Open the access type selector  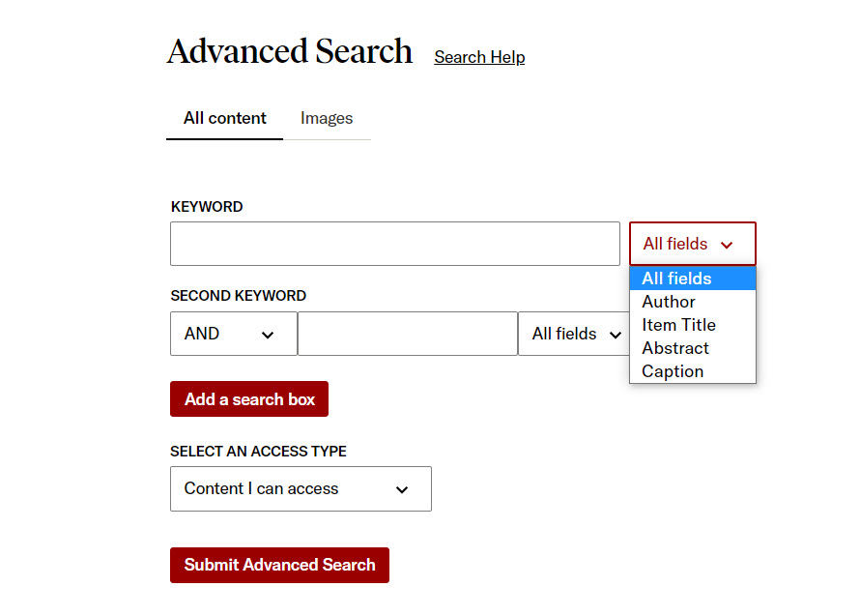(301, 488)
